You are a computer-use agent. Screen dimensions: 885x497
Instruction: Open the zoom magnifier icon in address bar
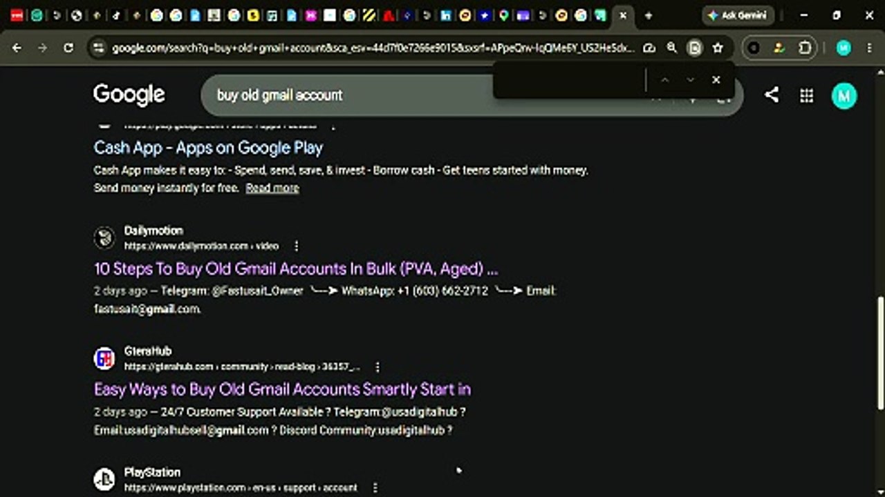tap(671, 48)
